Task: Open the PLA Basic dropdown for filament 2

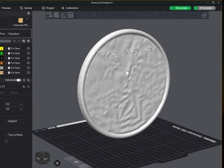Action: pos(15,49)
